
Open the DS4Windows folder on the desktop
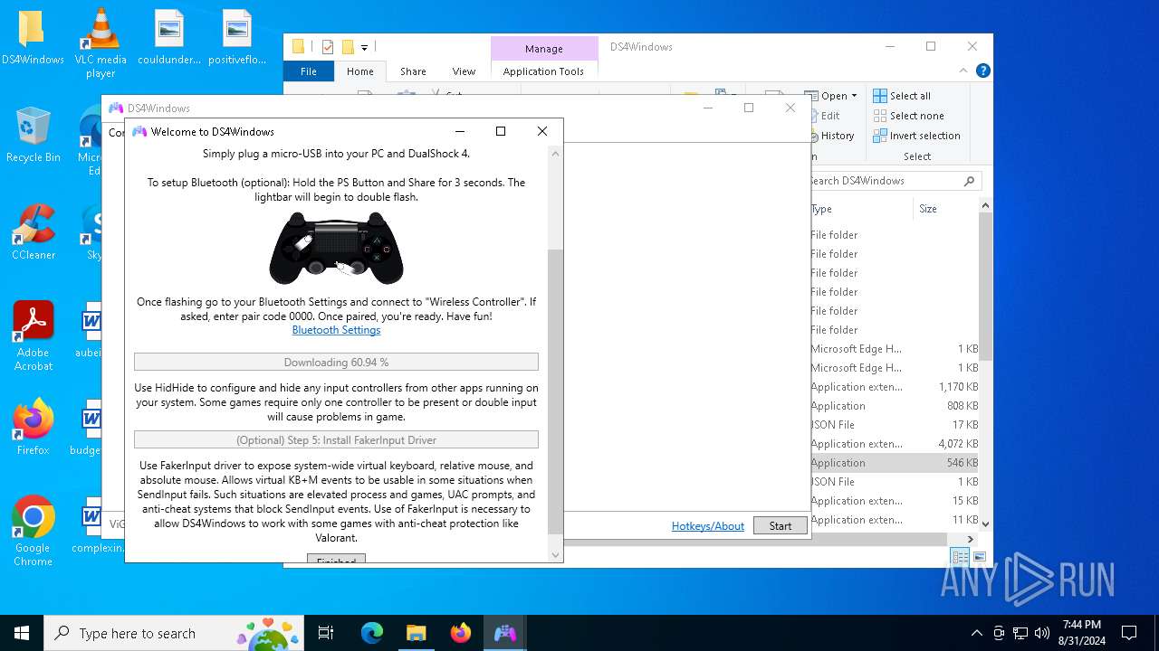[32, 38]
